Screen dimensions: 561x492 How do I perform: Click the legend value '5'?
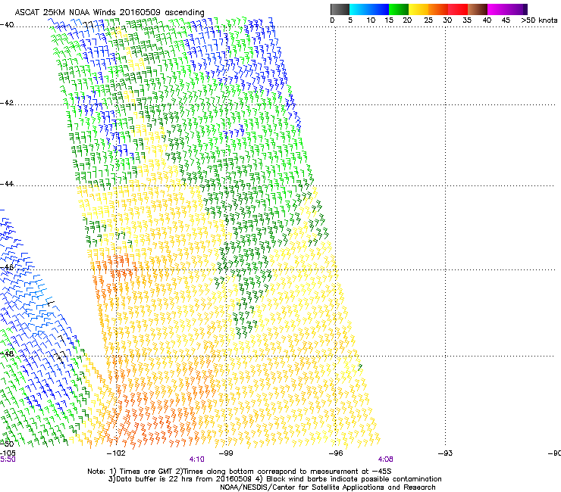pos(350,20)
